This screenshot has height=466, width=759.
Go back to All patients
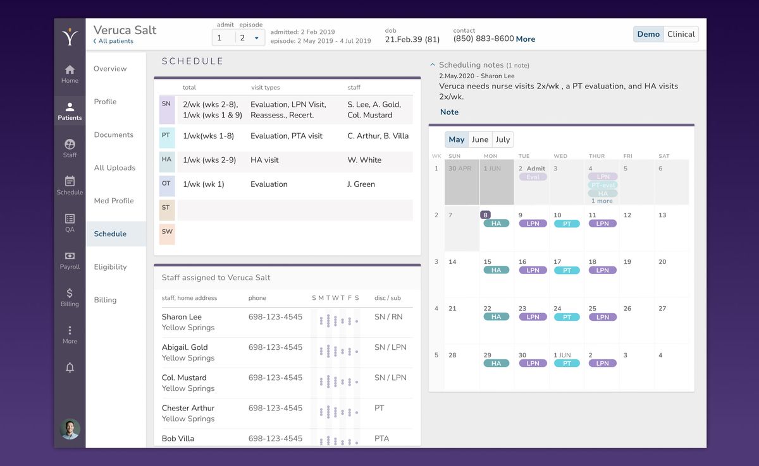click(114, 40)
